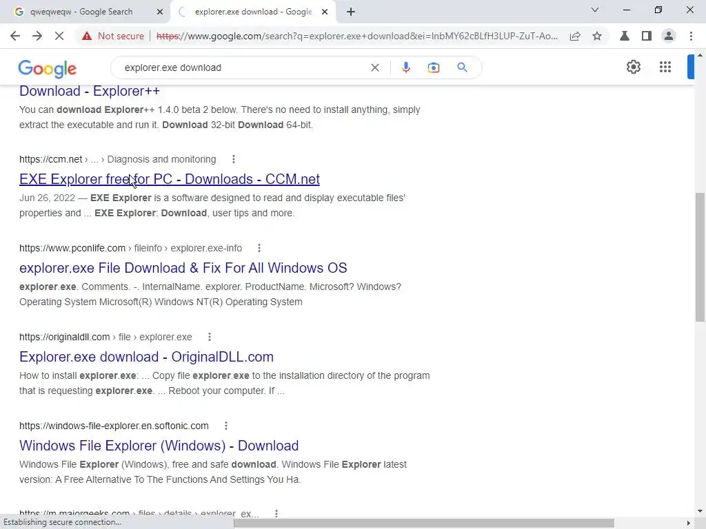Open the tab search dropdown

[595, 10]
